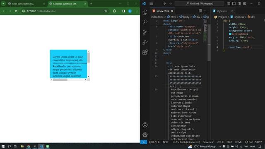Open the Accounts menu in VS Code

point(145,125)
